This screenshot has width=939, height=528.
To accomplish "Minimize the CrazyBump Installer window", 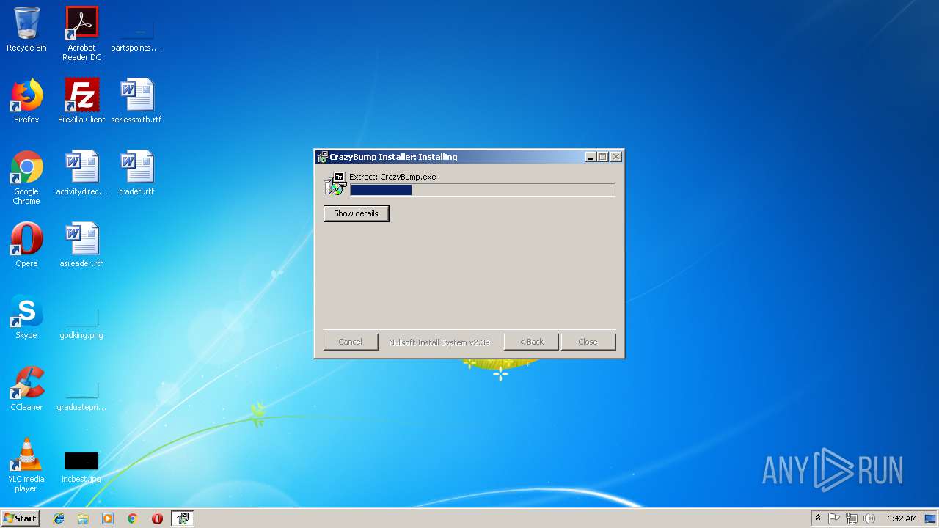I will click(x=591, y=157).
